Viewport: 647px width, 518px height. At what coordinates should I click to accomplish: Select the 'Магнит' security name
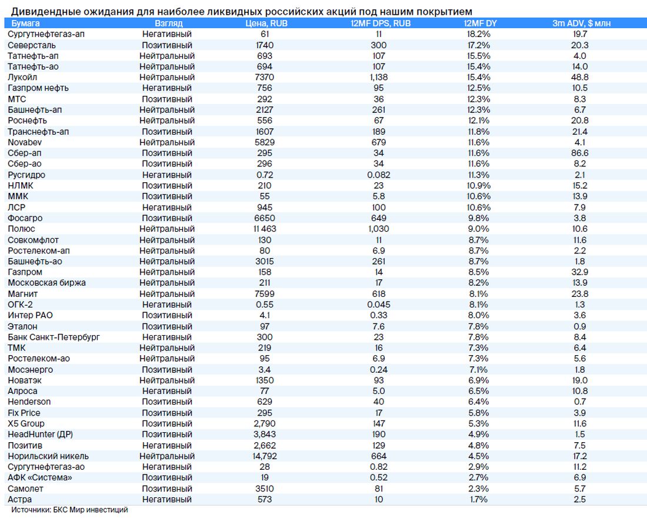(x=23, y=295)
